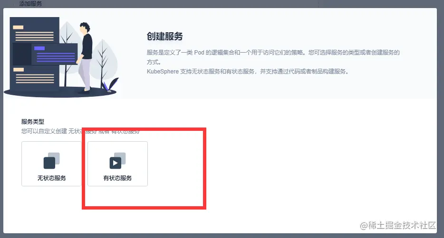Click the 服务类型 section heading
This screenshot has width=444, height=238.
33,122
